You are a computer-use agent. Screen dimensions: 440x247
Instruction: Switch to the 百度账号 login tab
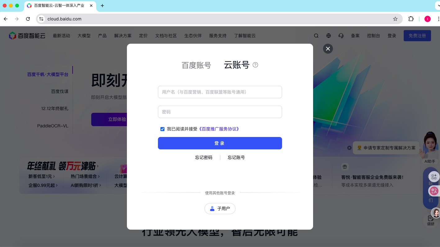(x=196, y=65)
